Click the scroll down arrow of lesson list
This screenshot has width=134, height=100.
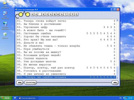(117, 78)
